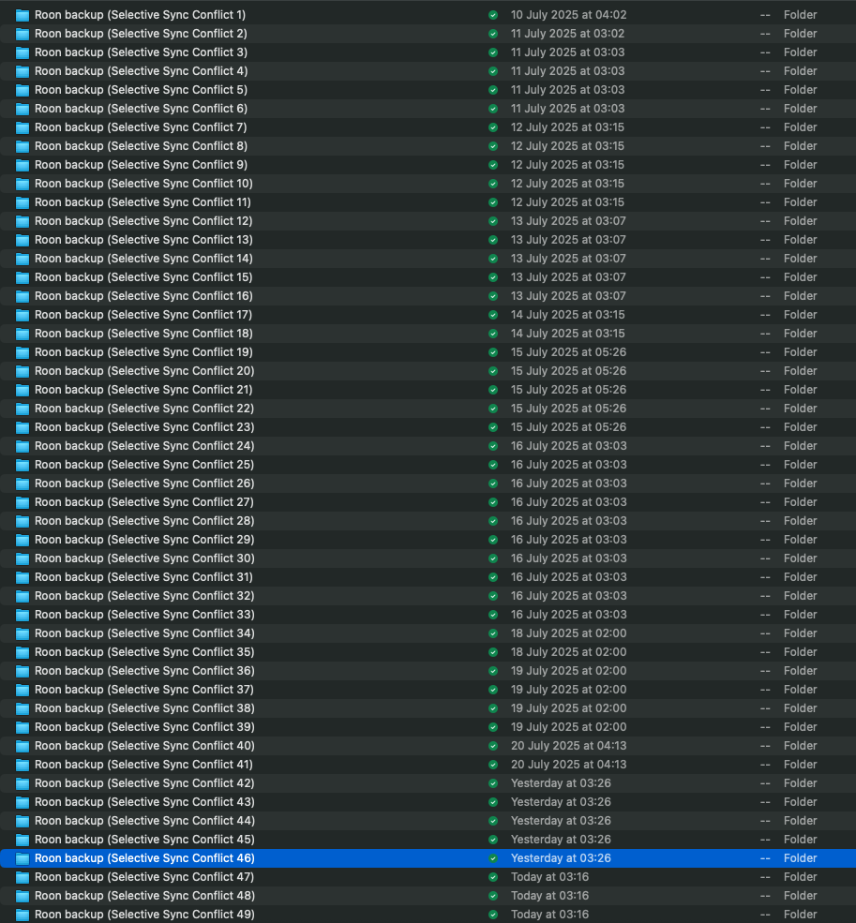Click the "Folder" kind cell of Conflict 26 row
The width and height of the screenshot is (856, 923).
point(800,484)
